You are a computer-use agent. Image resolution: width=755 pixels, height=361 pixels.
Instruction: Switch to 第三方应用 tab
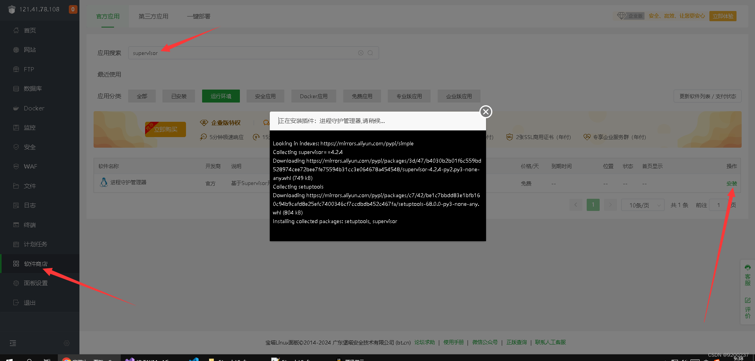pyautogui.click(x=153, y=16)
